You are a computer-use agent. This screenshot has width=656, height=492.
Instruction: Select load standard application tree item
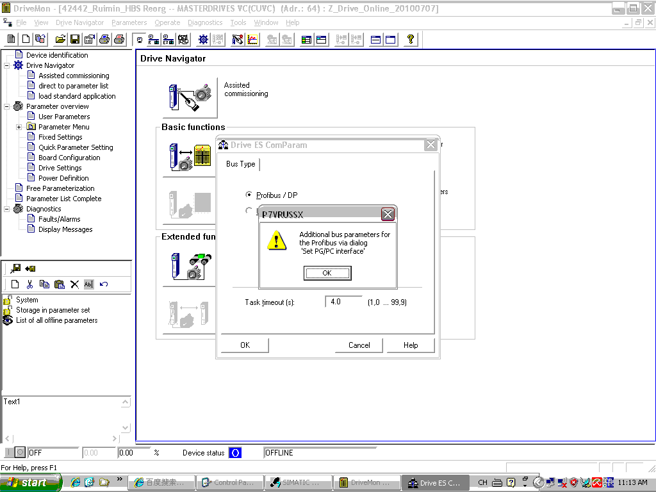pos(77,96)
